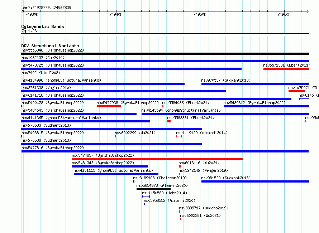
Task: Click the thin purple nsv7402 line
Action: click(x=165, y=76)
